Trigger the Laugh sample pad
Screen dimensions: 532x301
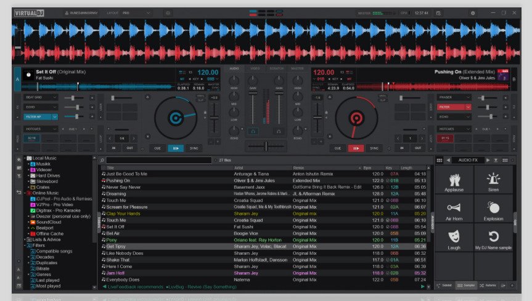tap(454, 238)
